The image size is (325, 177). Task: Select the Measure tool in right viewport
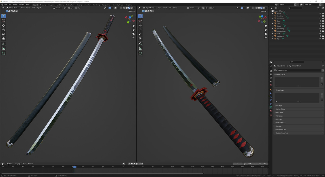[140, 48]
